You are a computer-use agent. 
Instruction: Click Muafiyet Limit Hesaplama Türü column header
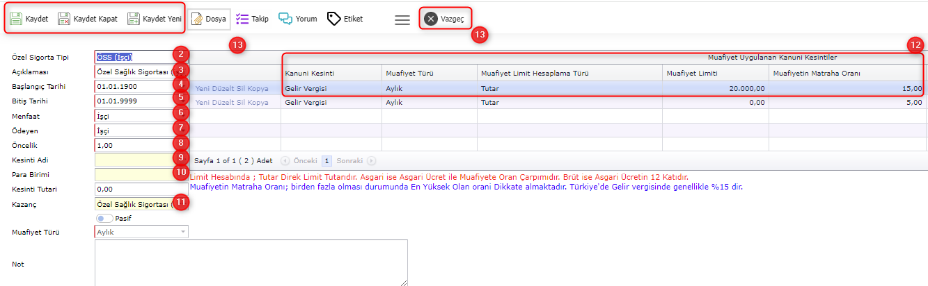coord(569,73)
